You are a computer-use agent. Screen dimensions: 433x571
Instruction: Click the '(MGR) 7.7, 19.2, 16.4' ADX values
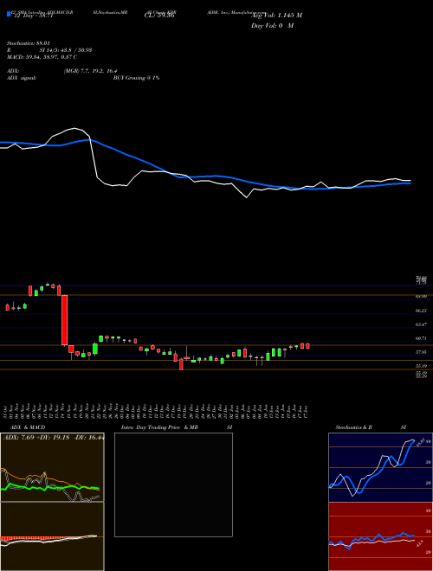(90, 71)
